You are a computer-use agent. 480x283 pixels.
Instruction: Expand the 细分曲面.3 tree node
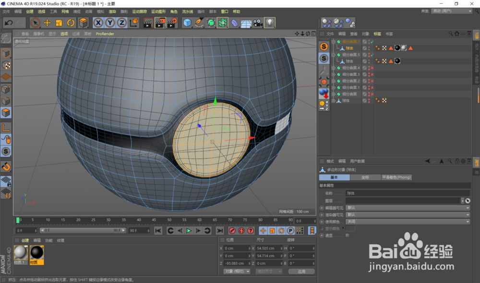tap(334, 74)
